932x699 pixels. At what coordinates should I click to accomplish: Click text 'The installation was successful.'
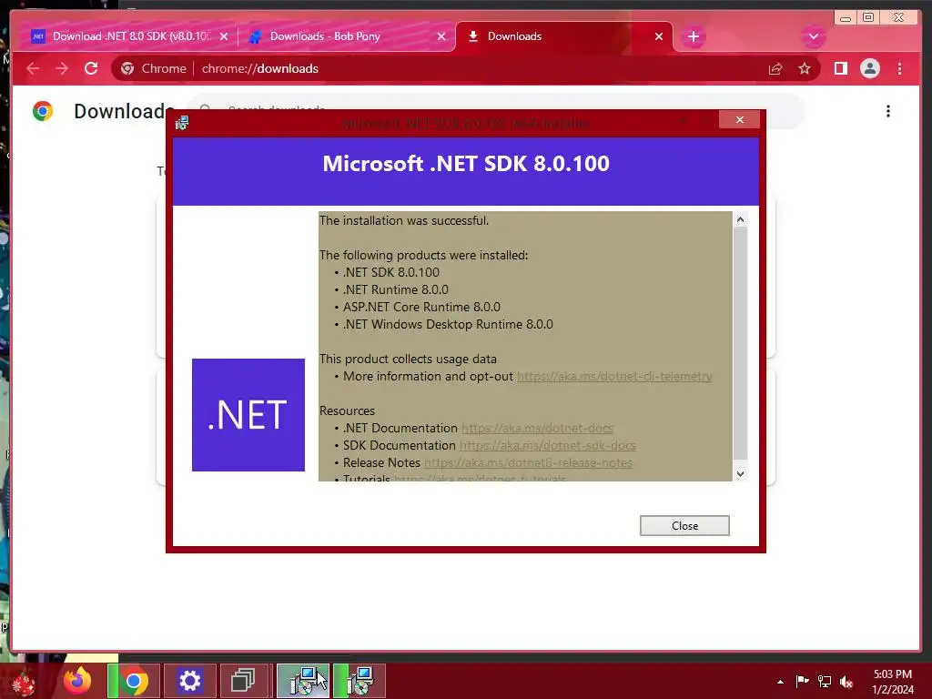click(x=404, y=220)
